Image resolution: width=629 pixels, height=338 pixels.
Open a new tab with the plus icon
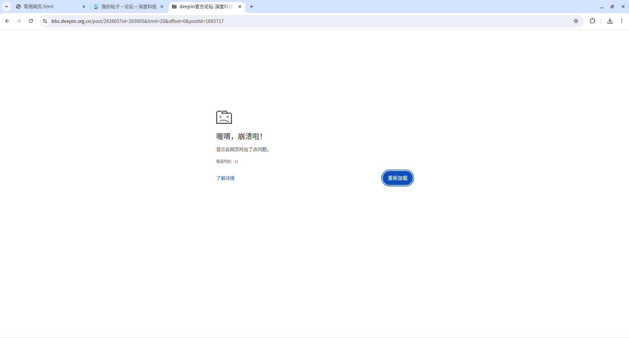tap(252, 7)
